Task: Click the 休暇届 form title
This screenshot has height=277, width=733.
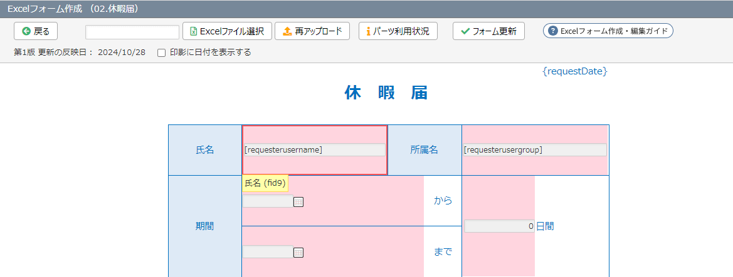Action: [387, 93]
